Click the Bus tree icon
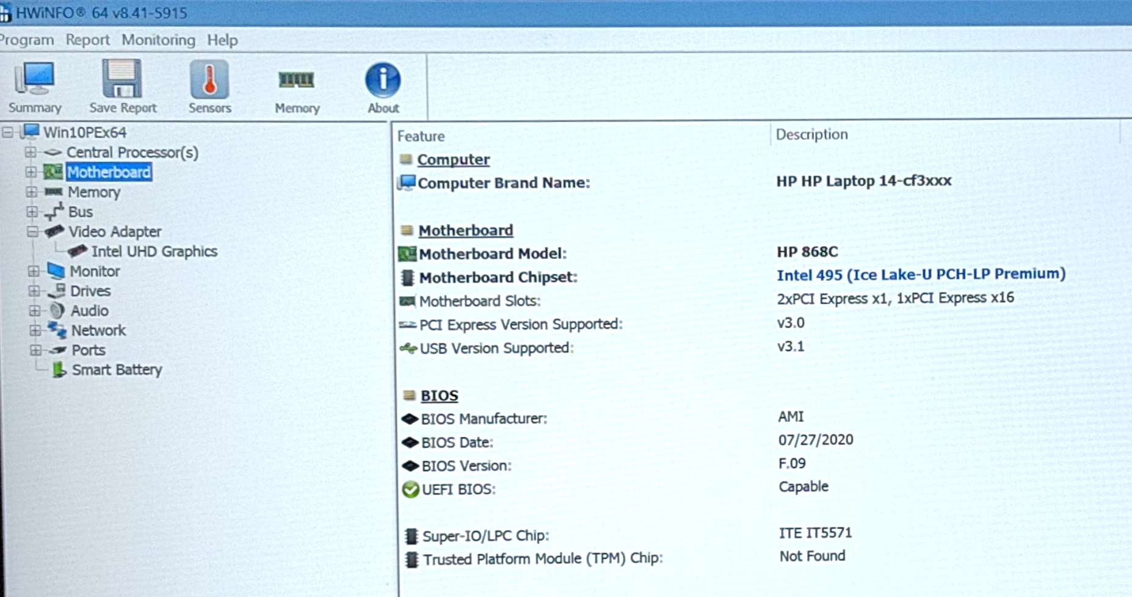The image size is (1132, 597). pyautogui.click(x=54, y=212)
